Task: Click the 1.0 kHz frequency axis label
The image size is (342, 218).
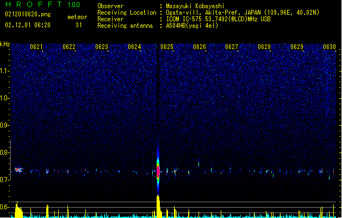Action: [4, 98]
